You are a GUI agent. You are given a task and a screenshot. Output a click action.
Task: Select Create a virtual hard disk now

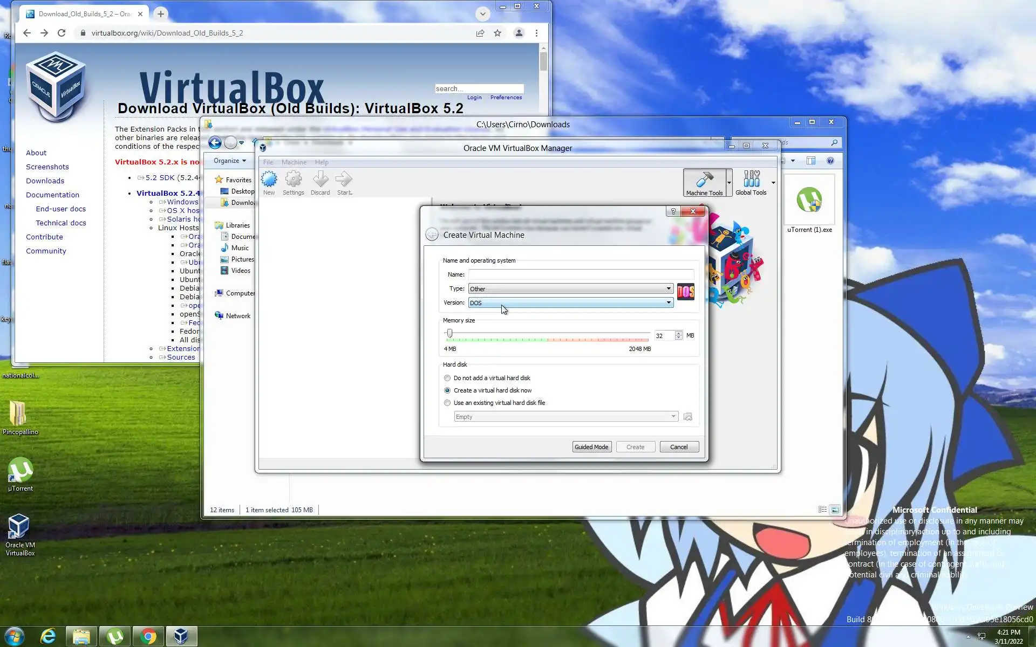point(447,390)
